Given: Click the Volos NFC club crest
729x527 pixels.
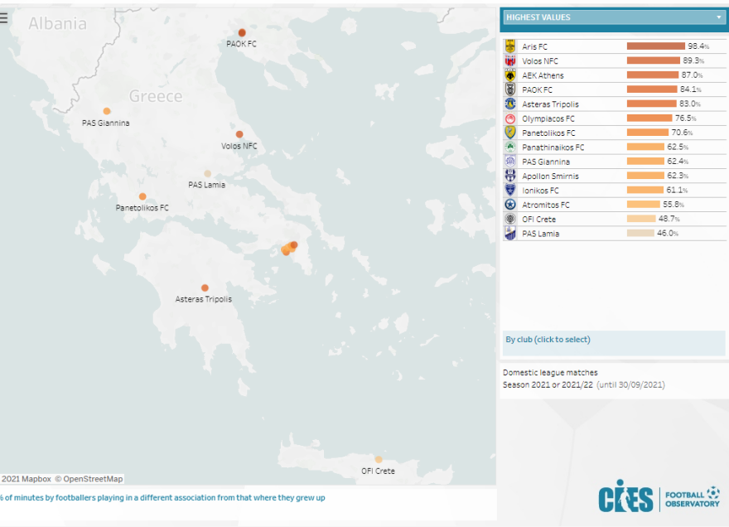Looking at the screenshot, I should click(x=510, y=60).
